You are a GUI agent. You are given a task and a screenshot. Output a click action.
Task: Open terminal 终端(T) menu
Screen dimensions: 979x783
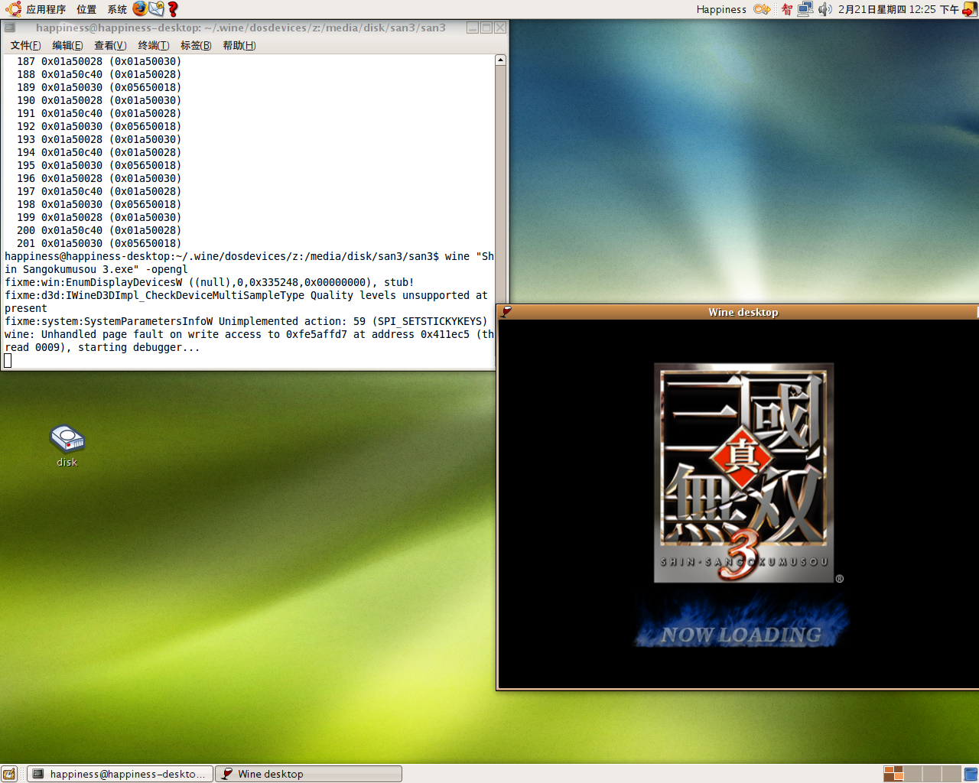click(x=153, y=45)
